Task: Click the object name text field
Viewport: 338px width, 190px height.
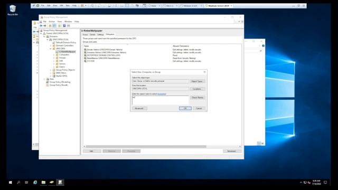Action: [x=161, y=100]
